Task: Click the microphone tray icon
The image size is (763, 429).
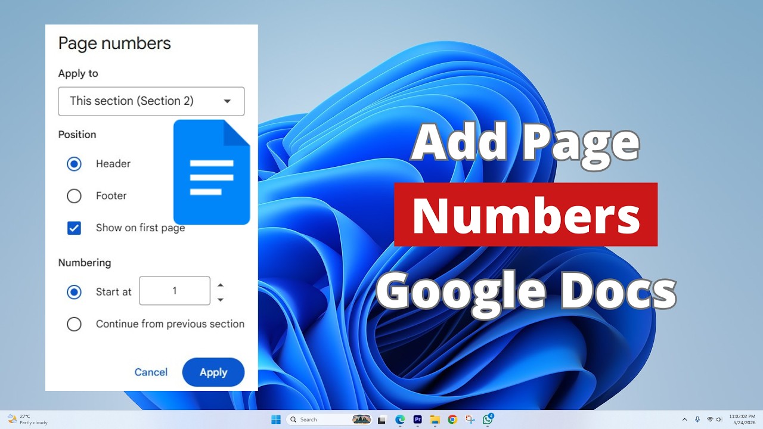Action: [697, 419]
